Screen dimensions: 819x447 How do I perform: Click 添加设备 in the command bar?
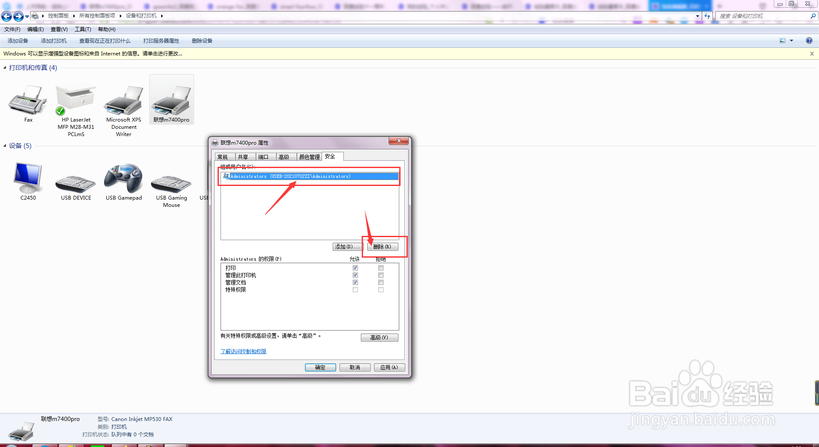[18, 41]
